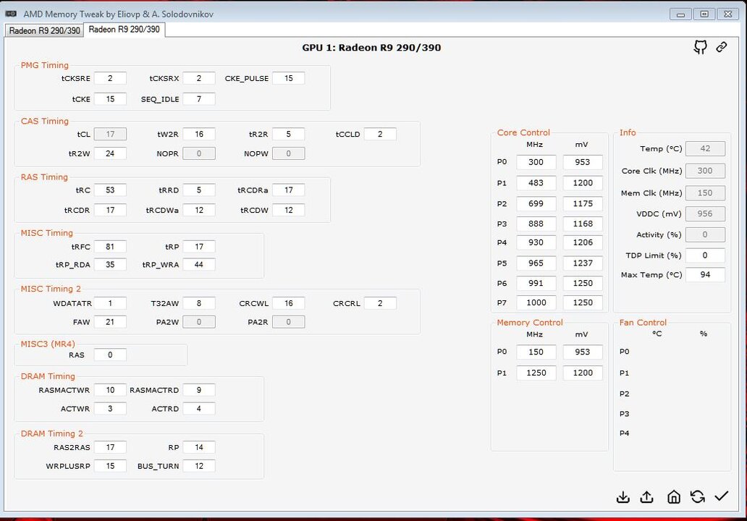Click the upload/save timings icon

click(646, 497)
